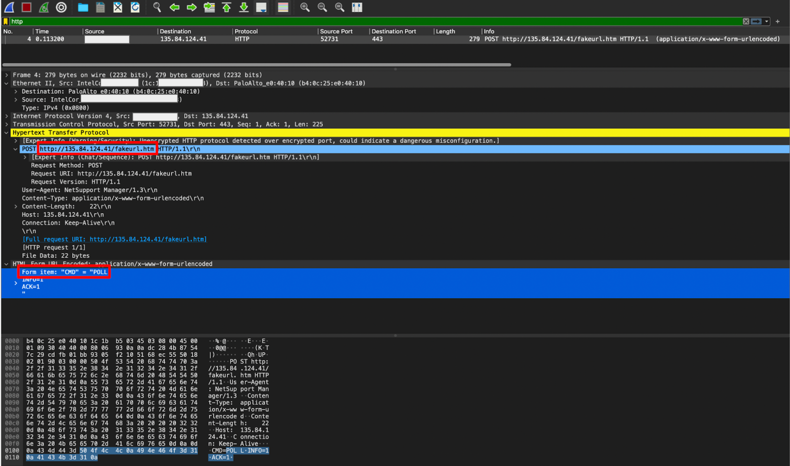790x466 pixels.
Task: Close this capture file with the X document icon
Action: tap(118, 7)
